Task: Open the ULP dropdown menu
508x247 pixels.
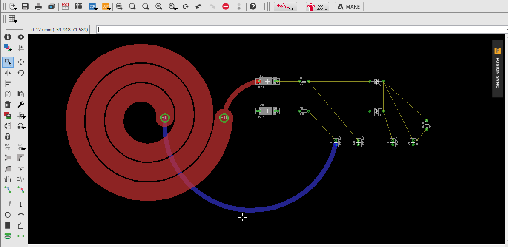Action: coord(106,6)
